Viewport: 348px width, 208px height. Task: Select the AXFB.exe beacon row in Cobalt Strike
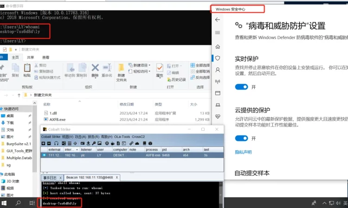[132, 155]
